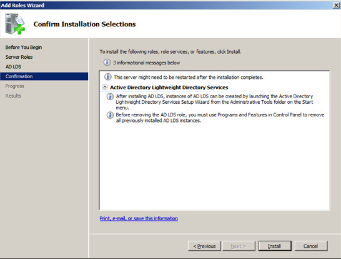
Task: Select the AD LDS step in the sidebar
Action: coord(13,67)
